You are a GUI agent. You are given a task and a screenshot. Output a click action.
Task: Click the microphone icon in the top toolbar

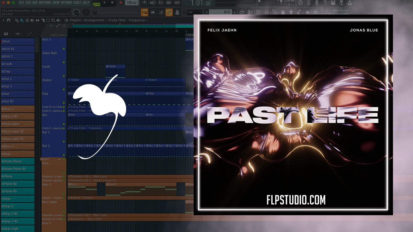tap(317, 3)
